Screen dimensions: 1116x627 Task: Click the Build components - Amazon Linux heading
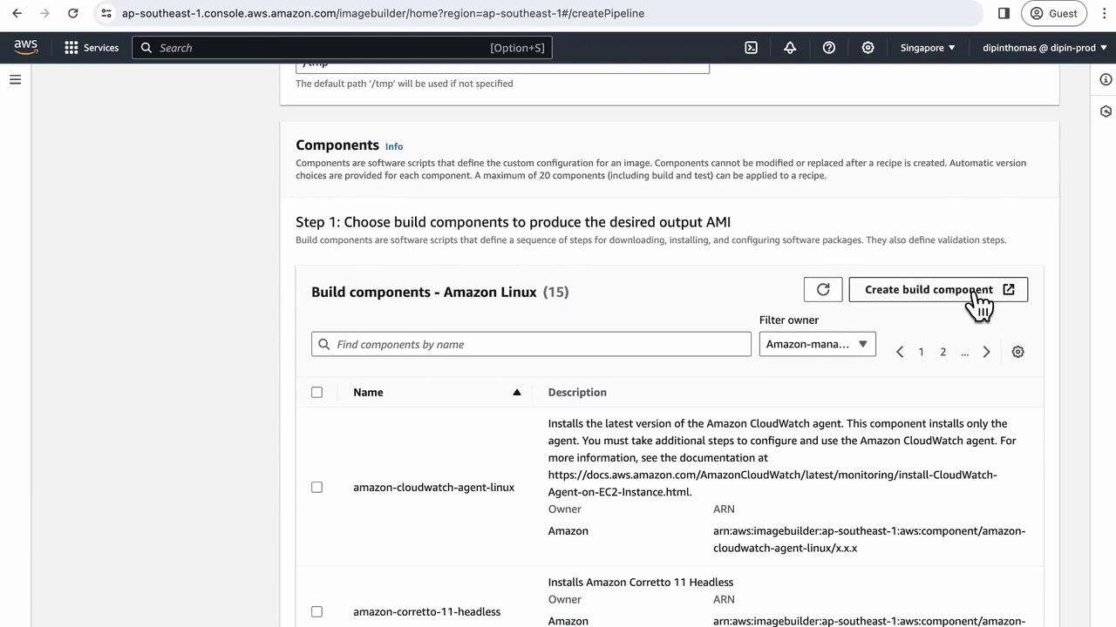click(424, 292)
